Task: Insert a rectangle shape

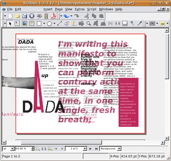Action: [39, 24]
